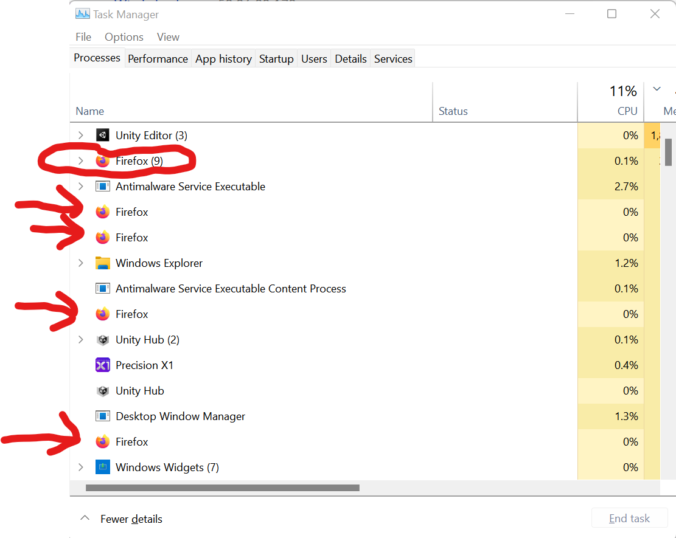Click the Antimalware Service Executable Content Process icon

point(103,289)
